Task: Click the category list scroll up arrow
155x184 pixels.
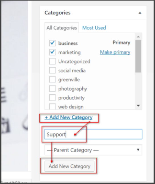Action: point(138,37)
